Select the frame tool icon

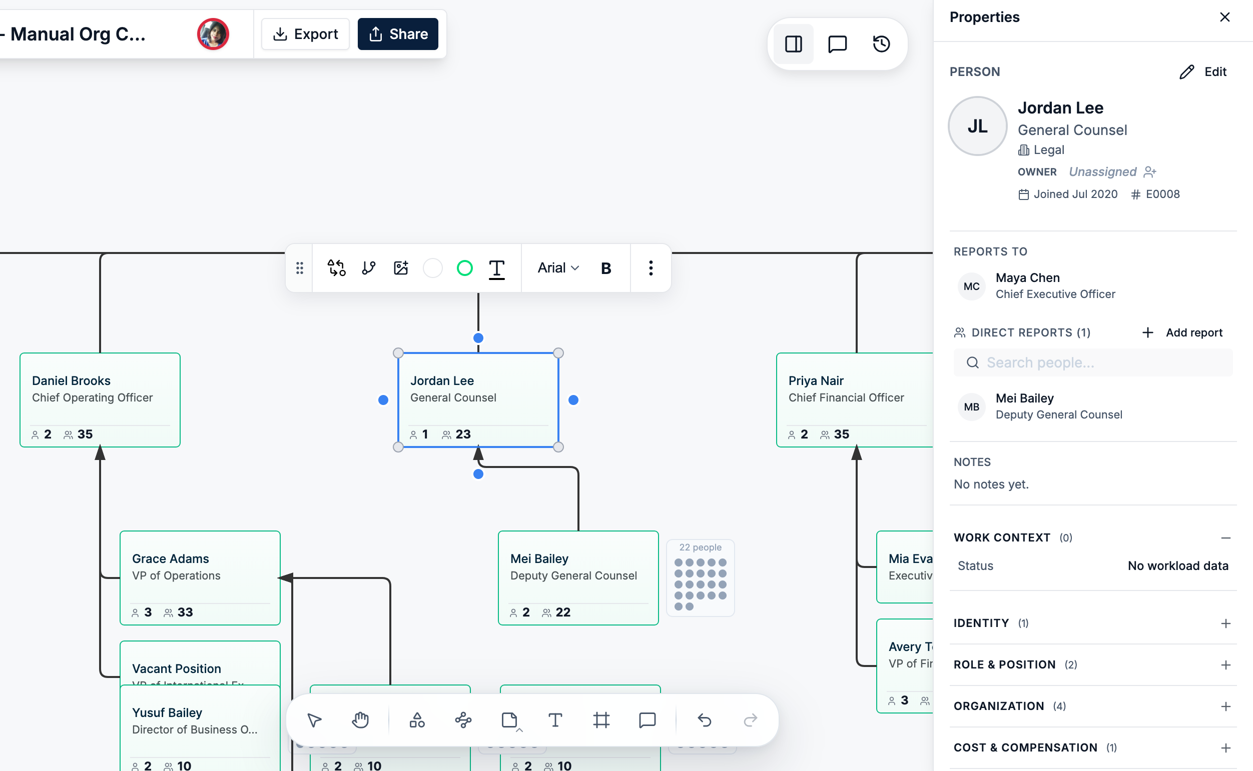601,720
